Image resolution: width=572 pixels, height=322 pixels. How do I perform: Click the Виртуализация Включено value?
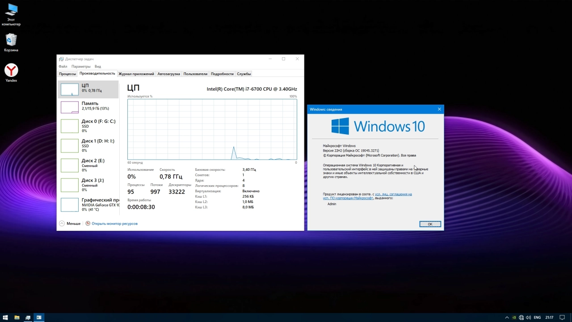pyautogui.click(x=251, y=191)
